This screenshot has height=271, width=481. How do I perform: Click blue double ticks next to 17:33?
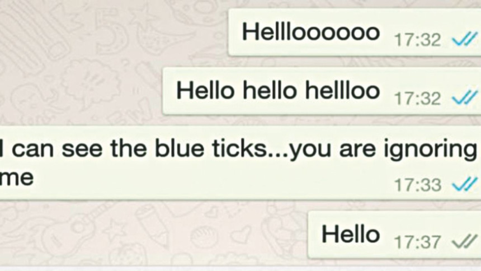(465, 184)
